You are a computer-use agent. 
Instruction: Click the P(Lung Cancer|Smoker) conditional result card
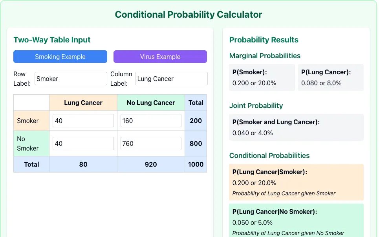click(297, 182)
